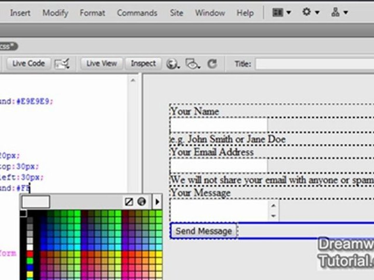Image resolution: width=374 pixels, height=280 pixels.
Task: Click the document Title input field
Action: point(315,64)
